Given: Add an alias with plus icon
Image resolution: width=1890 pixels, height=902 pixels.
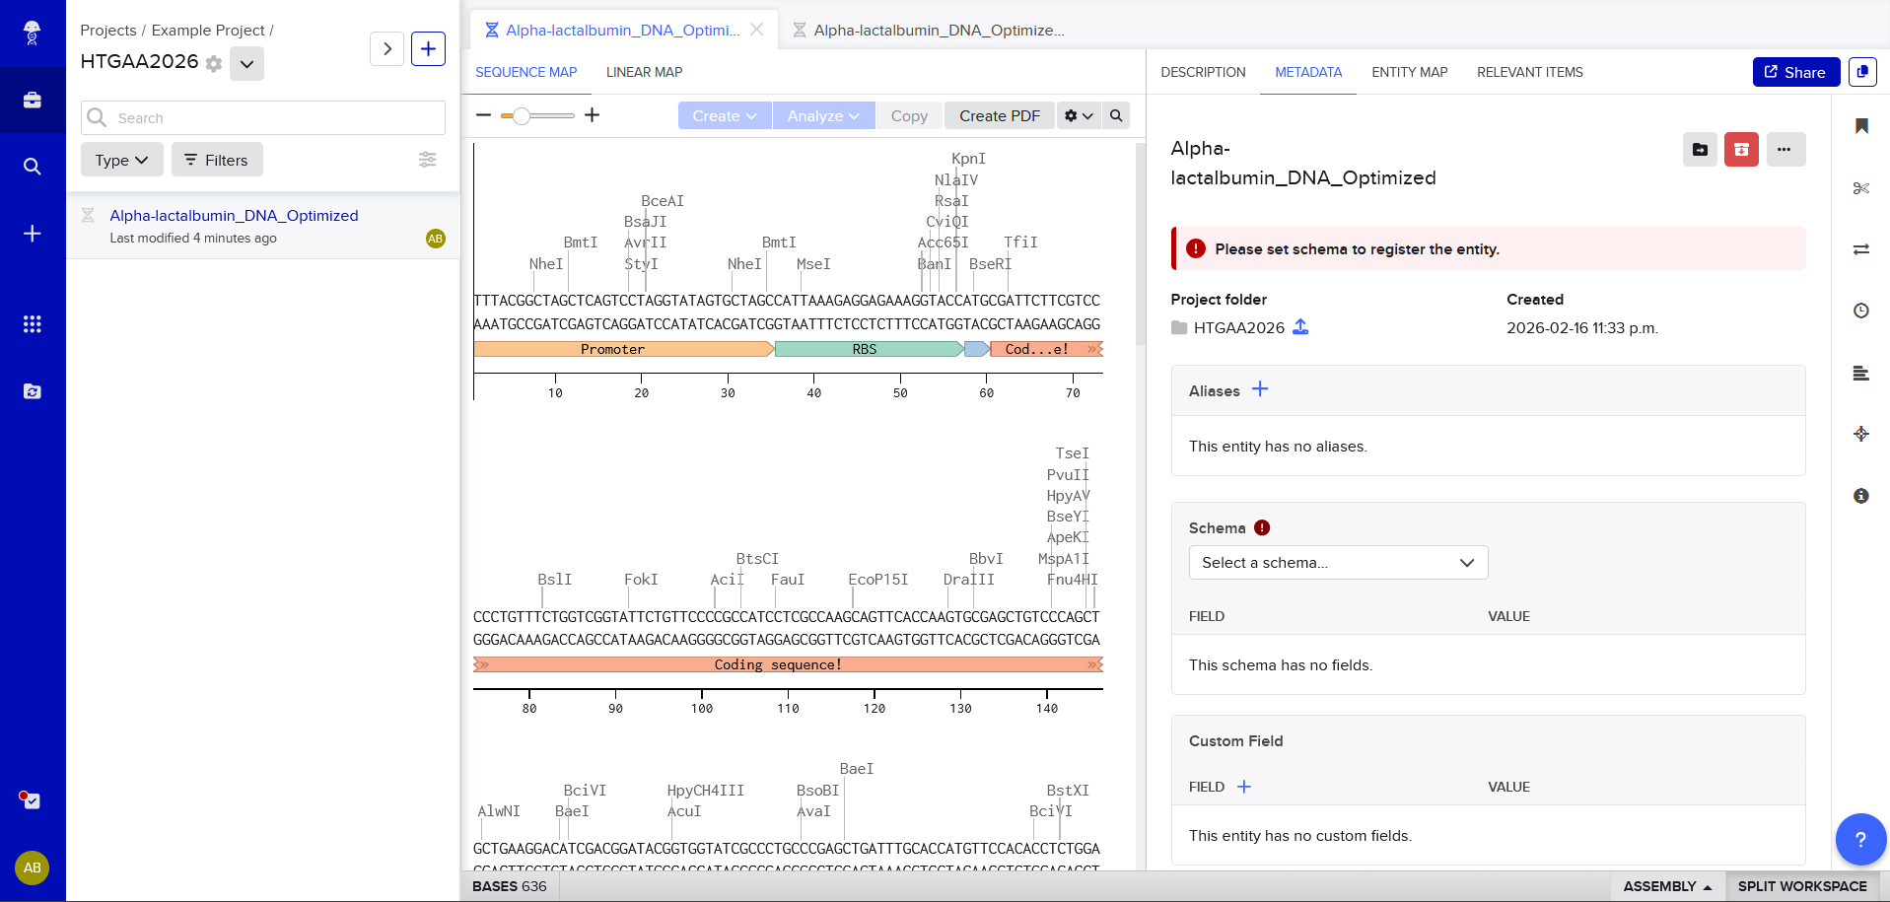Looking at the screenshot, I should tap(1260, 389).
